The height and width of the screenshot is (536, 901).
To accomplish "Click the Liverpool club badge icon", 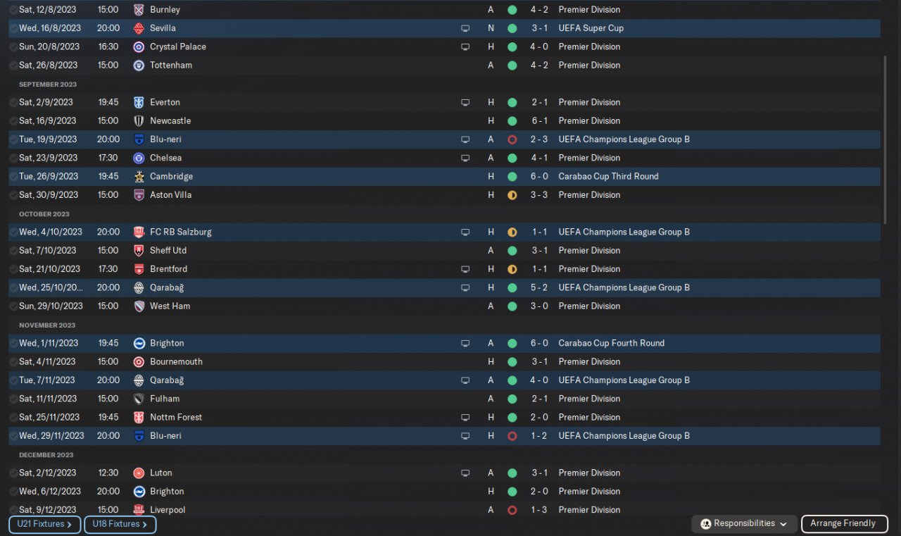I will point(139,510).
